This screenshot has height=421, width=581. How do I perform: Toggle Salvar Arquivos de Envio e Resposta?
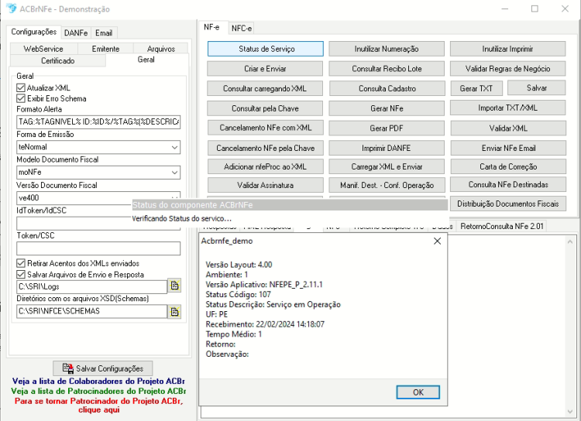pyautogui.click(x=21, y=275)
